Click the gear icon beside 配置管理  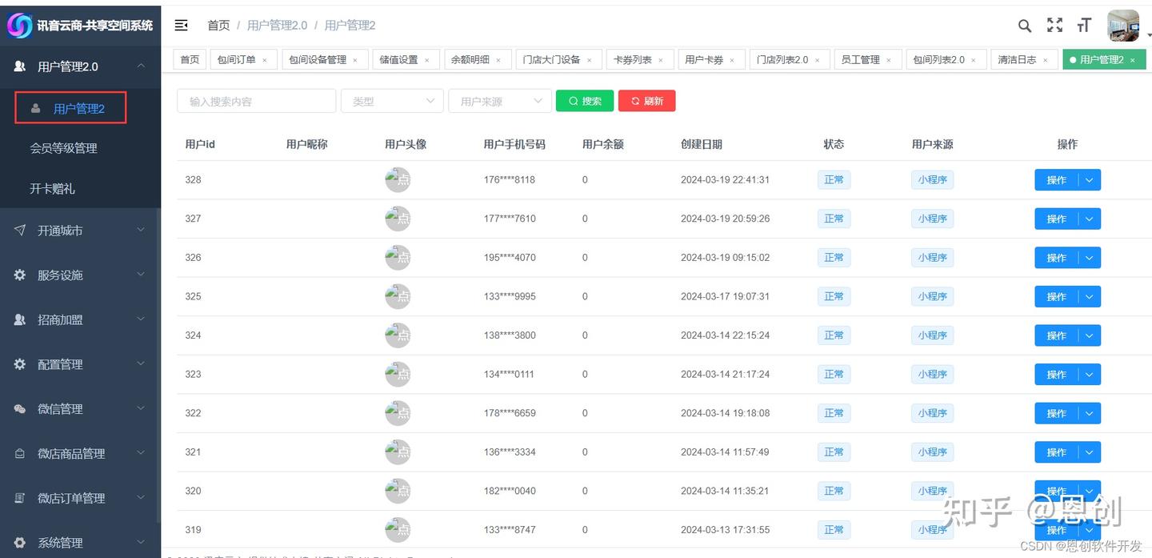coord(20,364)
